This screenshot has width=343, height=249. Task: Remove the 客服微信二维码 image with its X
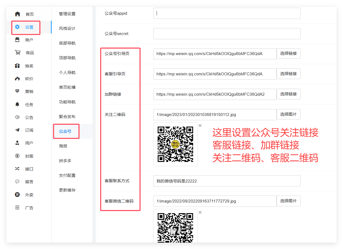click(x=200, y=212)
